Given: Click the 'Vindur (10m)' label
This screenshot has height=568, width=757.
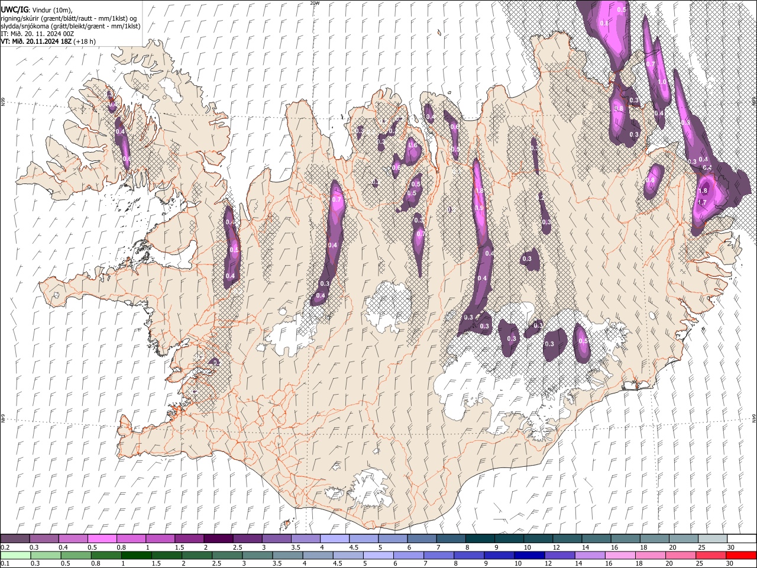Looking at the screenshot, I should pos(51,10).
